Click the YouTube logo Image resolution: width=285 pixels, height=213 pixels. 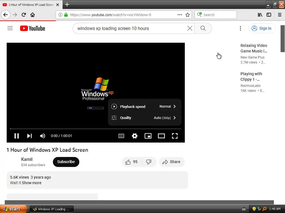33,28
